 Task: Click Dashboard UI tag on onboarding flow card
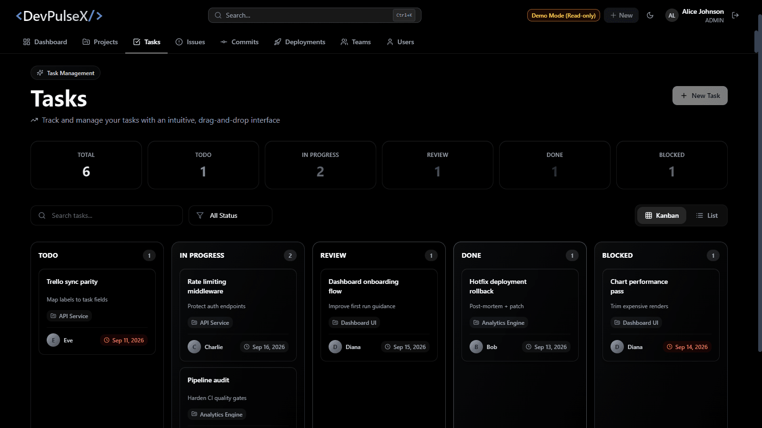354,322
